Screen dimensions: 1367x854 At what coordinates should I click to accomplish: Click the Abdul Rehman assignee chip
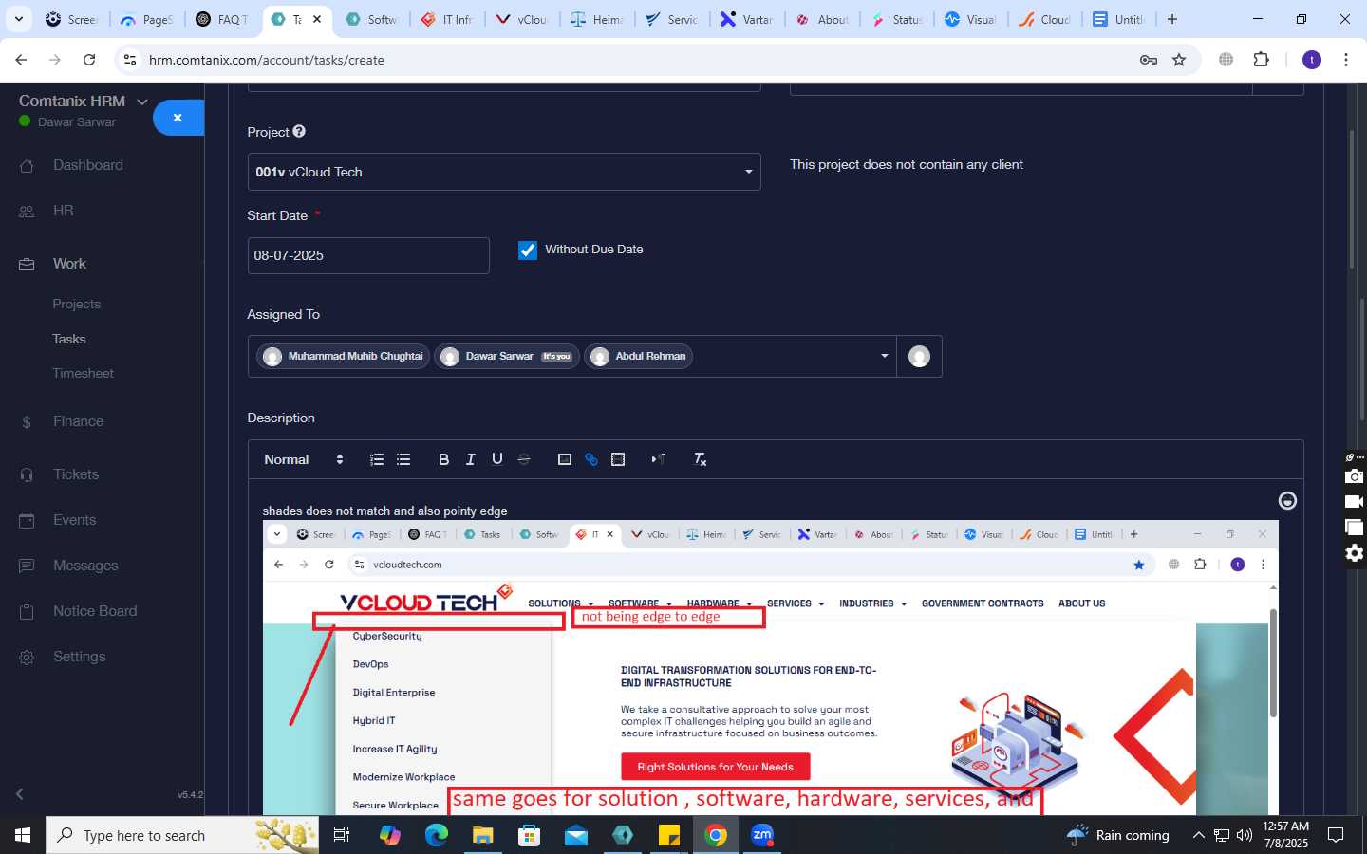pyautogui.click(x=639, y=357)
